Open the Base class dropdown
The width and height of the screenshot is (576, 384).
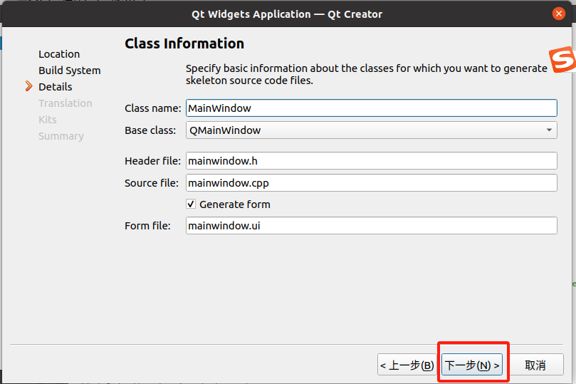[x=372, y=130]
